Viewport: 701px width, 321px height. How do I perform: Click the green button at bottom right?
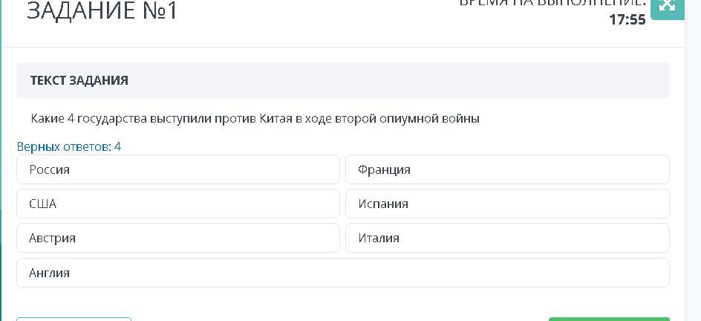(609, 319)
